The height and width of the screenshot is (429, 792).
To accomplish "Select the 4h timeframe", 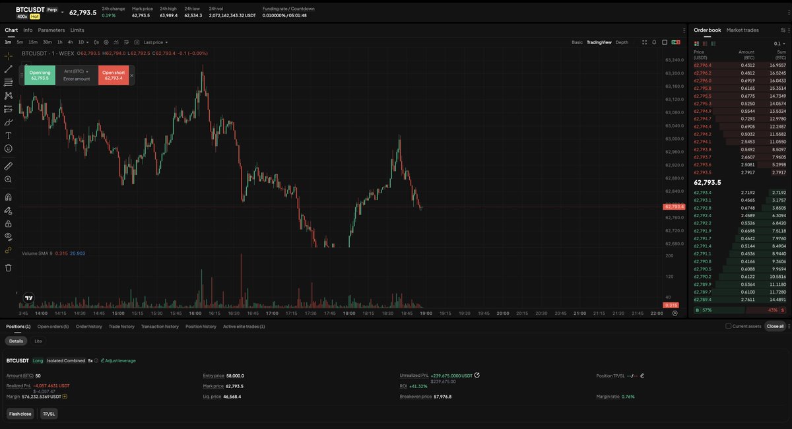I will click(70, 42).
